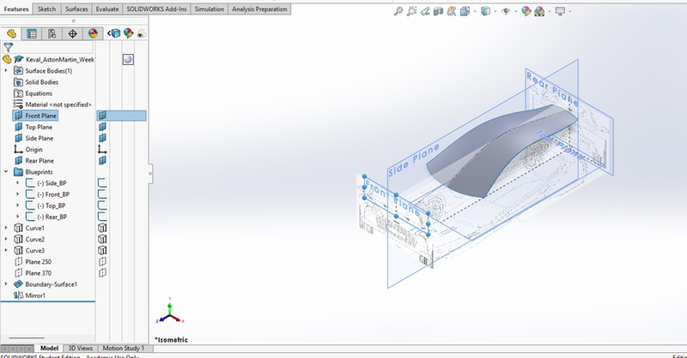The width and height of the screenshot is (687, 358).
Task: Click the Edit Appearance icon
Action: click(526, 11)
